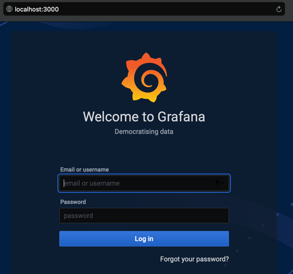Click the Log in button
Viewport: 293px width, 274px height.
(144, 238)
